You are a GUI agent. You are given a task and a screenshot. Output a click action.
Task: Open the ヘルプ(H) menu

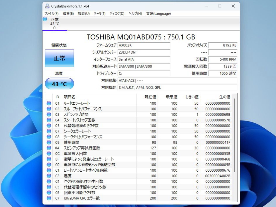point(135,14)
